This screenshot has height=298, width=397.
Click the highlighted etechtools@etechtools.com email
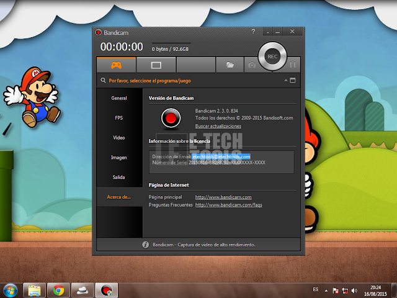point(221,156)
